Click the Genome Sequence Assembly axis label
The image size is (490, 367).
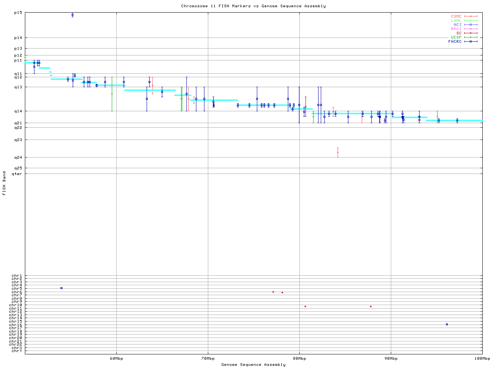253,365
